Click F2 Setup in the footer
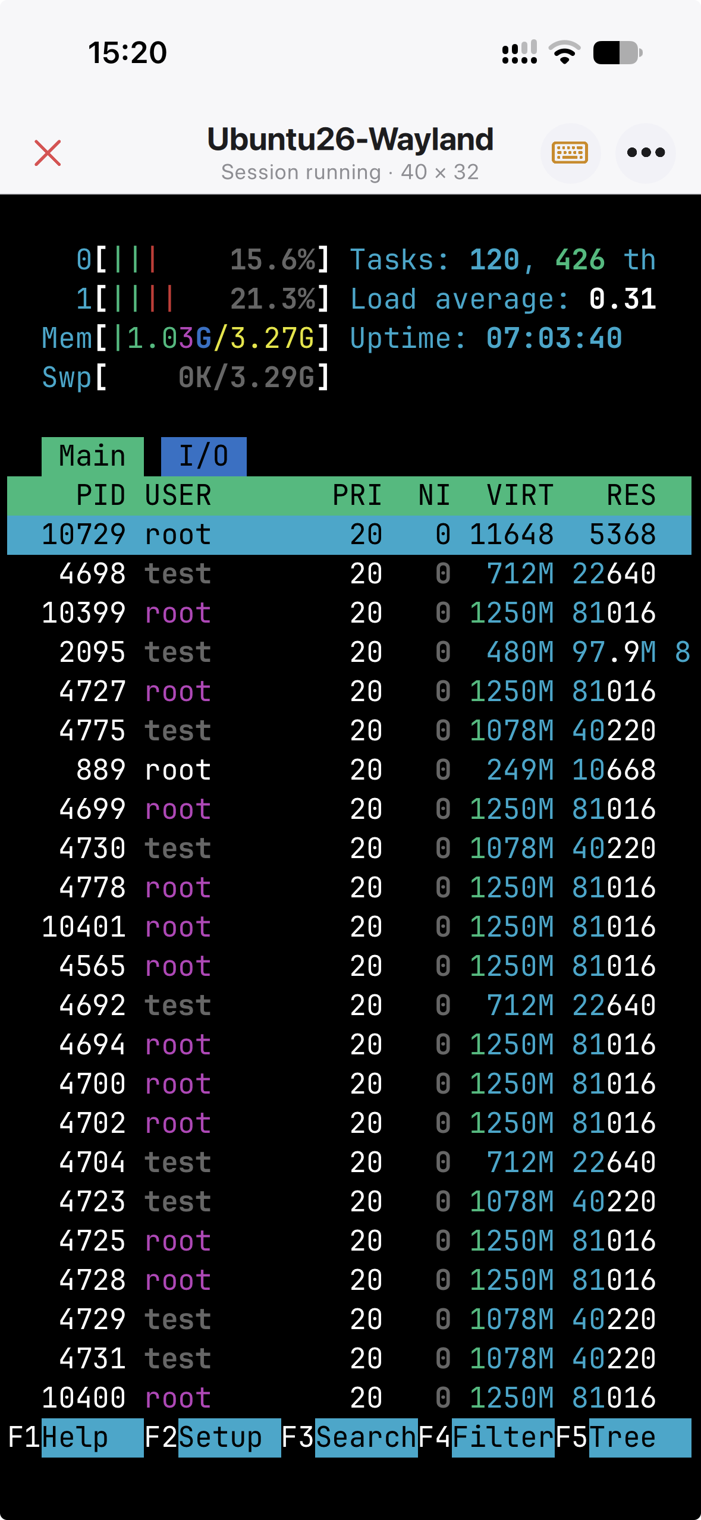701x1520 pixels. (x=212, y=1437)
